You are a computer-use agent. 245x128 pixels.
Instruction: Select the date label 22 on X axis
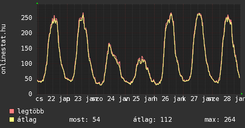pyautogui.click(x=51, y=99)
